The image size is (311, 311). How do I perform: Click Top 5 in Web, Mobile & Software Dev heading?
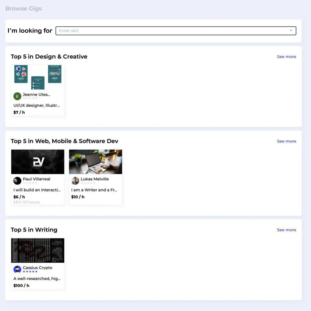(x=65, y=141)
